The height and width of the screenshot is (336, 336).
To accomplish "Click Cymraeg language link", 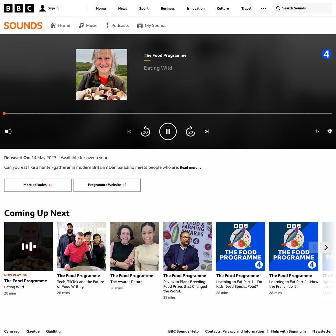I will [x=12, y=331].
